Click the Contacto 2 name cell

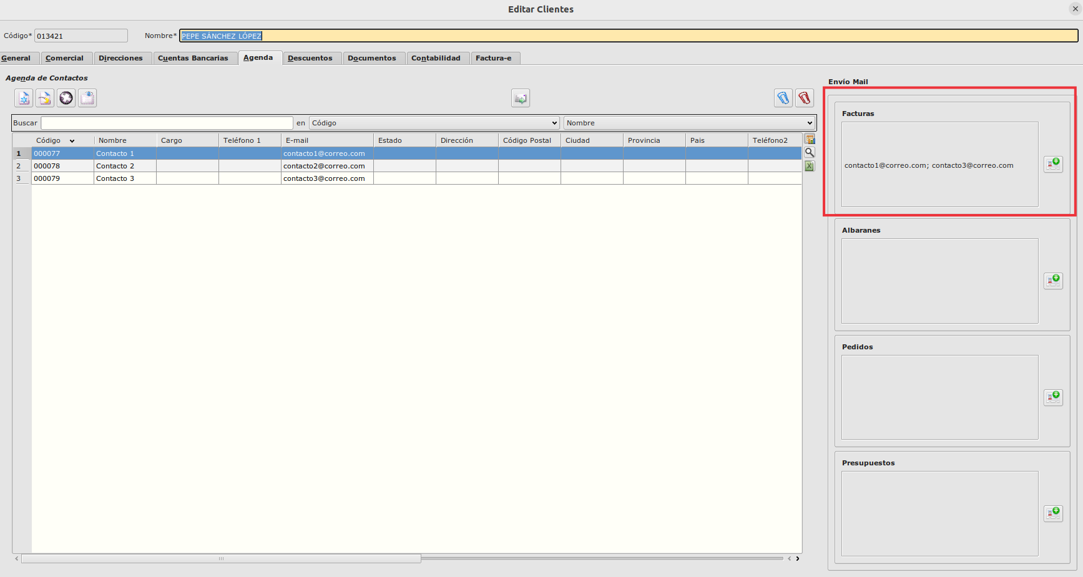[x=125, y=166]
